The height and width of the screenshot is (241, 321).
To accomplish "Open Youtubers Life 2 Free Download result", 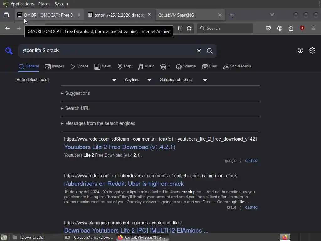I will pyautogui.click(x=119, y=147).
